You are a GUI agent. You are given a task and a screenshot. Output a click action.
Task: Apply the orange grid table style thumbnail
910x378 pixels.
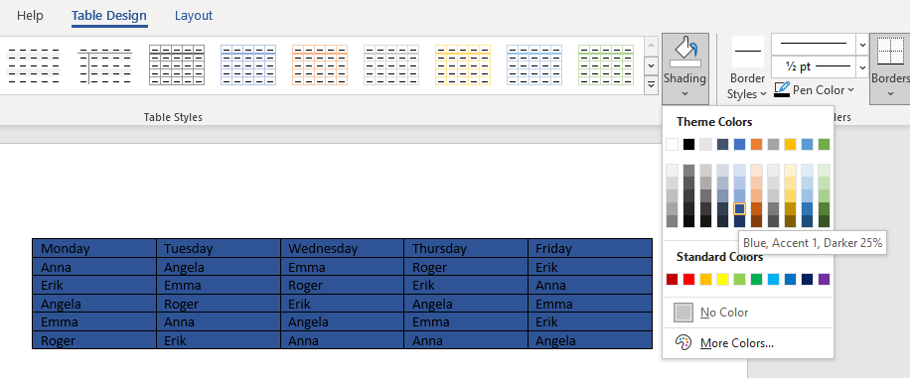[x=320, y=64]
